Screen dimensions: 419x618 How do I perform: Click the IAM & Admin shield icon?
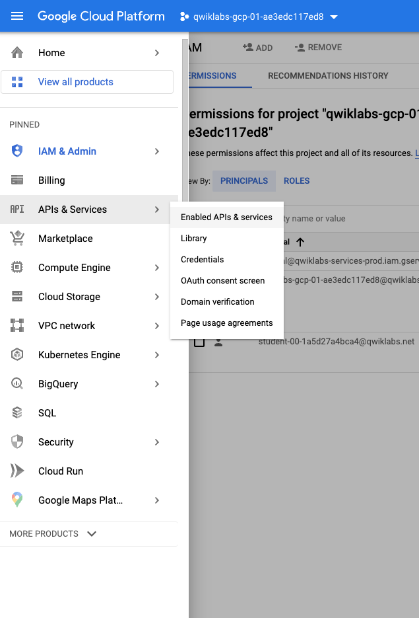tap(18, 151)
